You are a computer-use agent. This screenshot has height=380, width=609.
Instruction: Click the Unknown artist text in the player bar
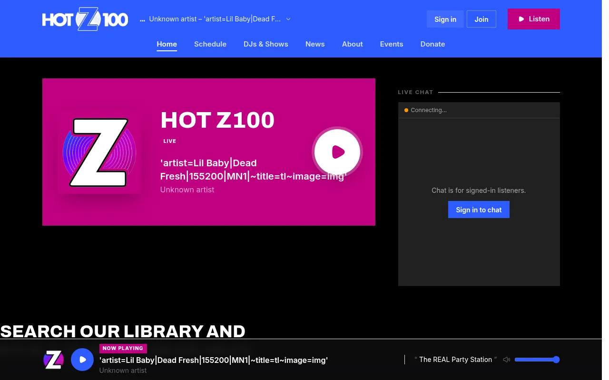[123, 370]
